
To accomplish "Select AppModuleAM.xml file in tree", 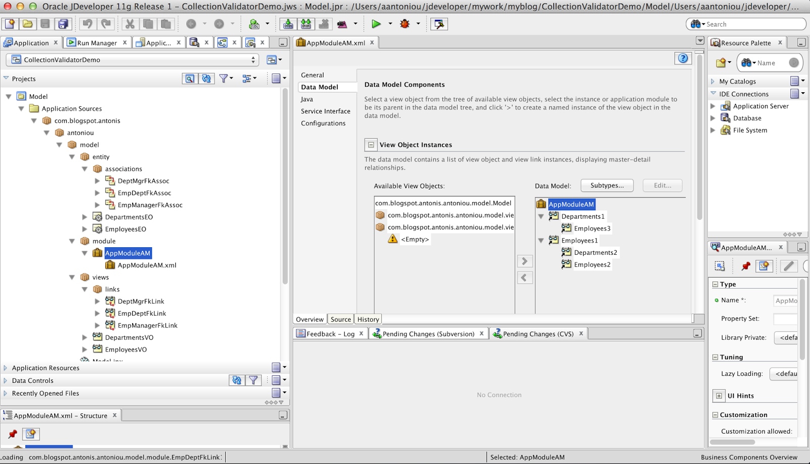I will click(x=147, y=265).
